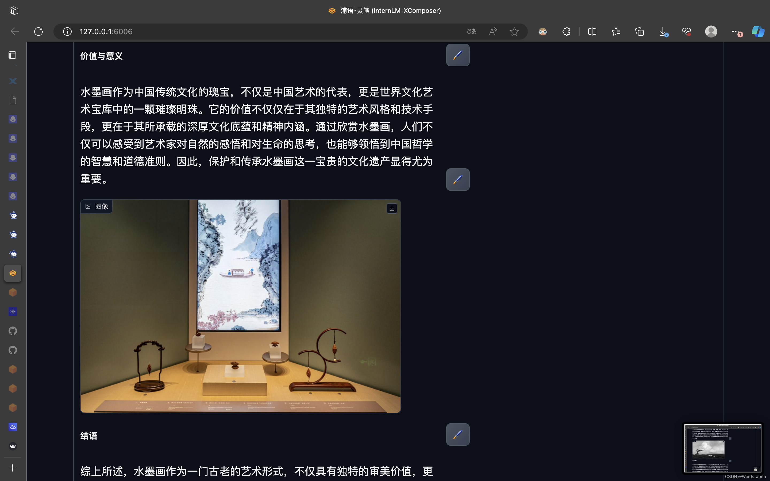770x481 pixels.
Task: Toggle split screen view
Action: pos(592,32)
